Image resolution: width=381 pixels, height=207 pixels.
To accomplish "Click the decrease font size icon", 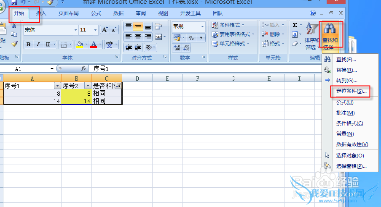I will (x=114, y=30).
